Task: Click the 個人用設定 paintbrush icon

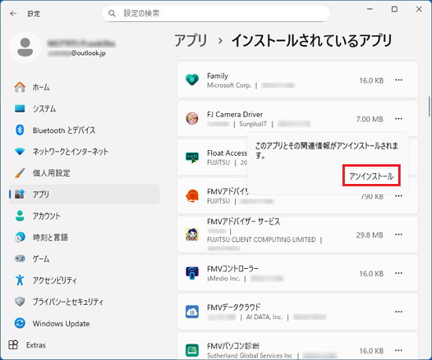Action: click(20, 173)
